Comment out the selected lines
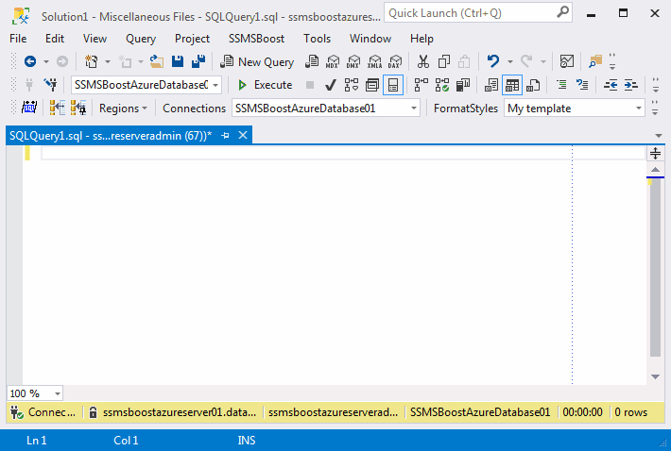671x451 pixels. [561, 85]
